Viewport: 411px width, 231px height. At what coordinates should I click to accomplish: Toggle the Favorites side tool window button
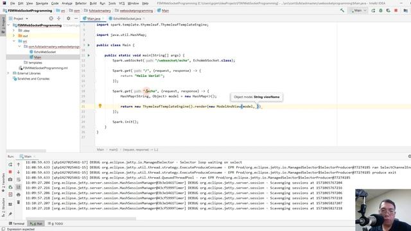[x=3, y=182]
